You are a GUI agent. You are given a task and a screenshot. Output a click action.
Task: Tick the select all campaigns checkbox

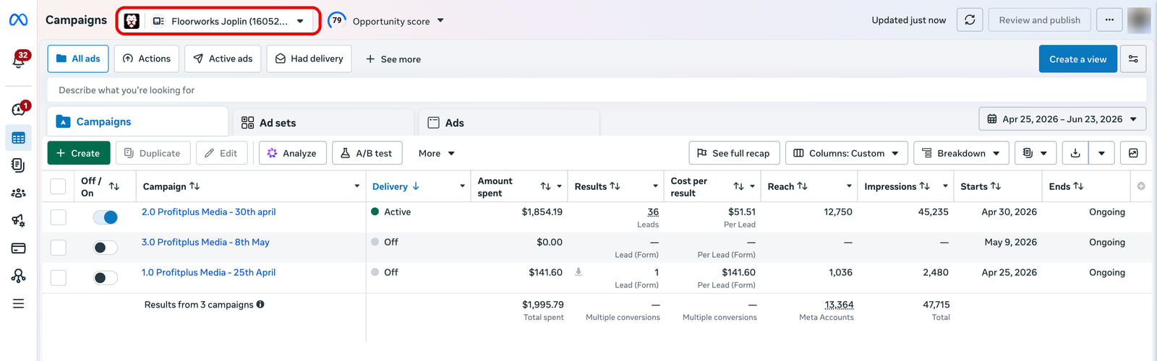point(59,186)
